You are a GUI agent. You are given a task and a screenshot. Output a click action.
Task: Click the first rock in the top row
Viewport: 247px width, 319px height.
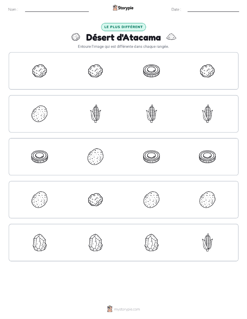pos(39,71)
